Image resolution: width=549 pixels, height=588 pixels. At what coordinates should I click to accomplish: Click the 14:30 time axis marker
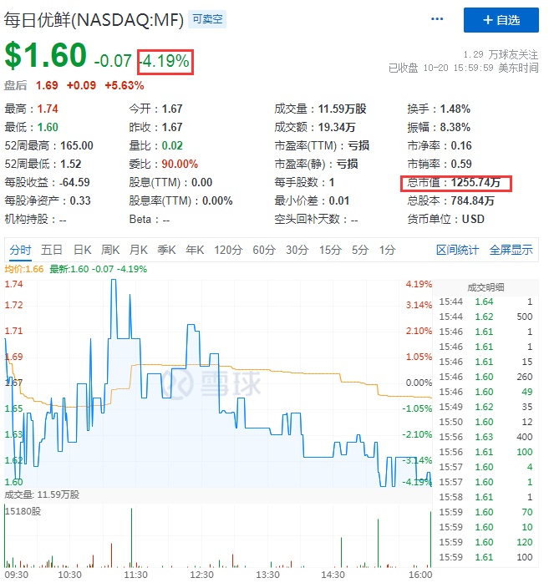click(x=333, y=575)
